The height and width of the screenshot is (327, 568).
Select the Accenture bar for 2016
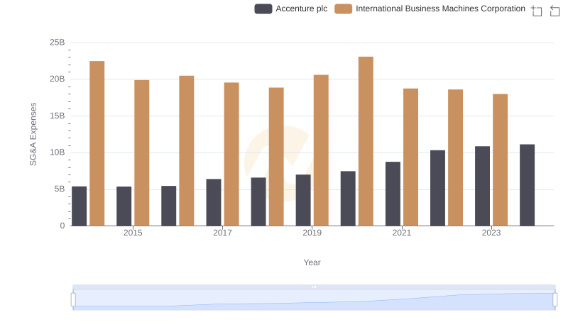[x=169, y=206]
